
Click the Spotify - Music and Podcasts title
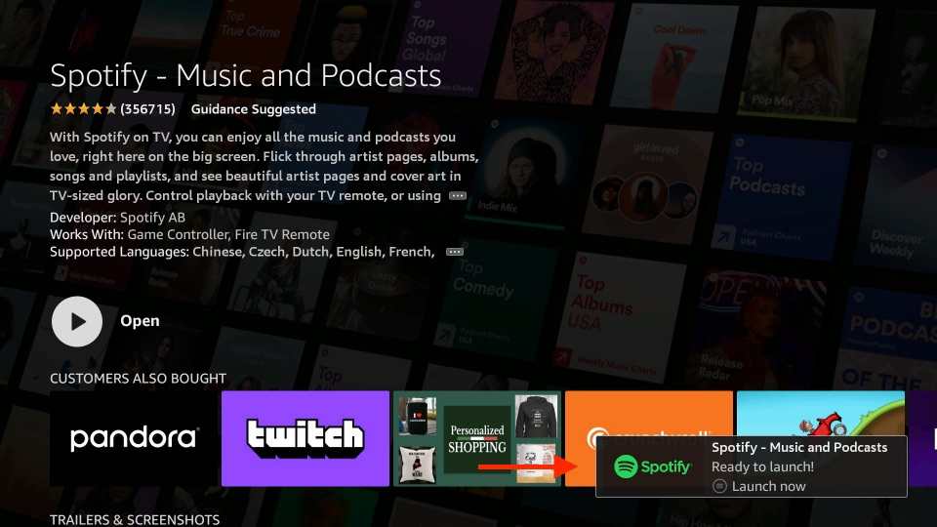click(x=246, y=76)
